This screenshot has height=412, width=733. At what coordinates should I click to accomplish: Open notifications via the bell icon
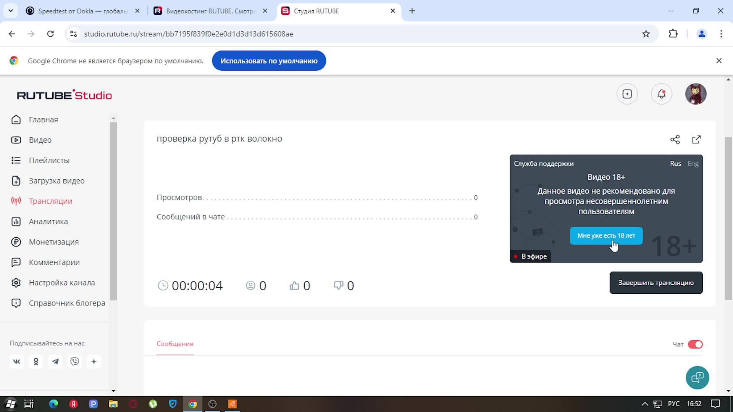pos(661,94)
